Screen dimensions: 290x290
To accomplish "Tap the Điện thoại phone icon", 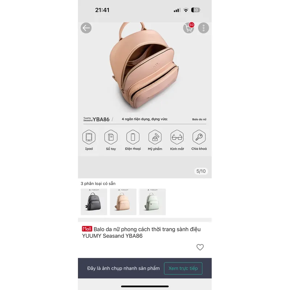I will pos(133,137).
